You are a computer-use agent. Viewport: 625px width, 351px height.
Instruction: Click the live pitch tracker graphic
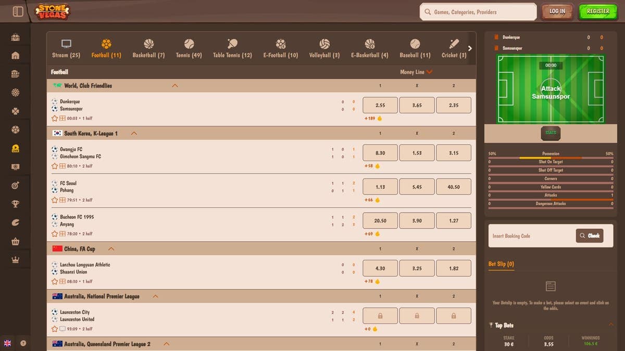click(551, 89)
